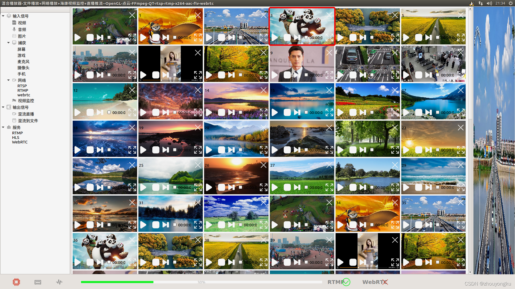The image size is (515, 289).
Task: Select 音频 input source
Action: (x=22, y=29)
